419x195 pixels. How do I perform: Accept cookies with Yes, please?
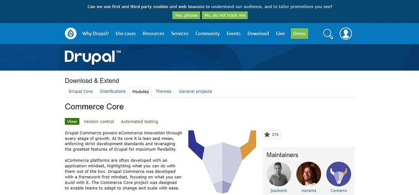coord(186,15)
